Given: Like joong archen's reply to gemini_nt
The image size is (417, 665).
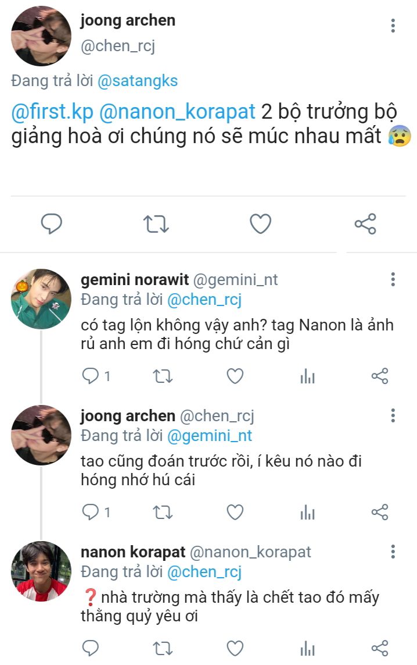Looking at the screenshot, I should (x=235, y=513).
